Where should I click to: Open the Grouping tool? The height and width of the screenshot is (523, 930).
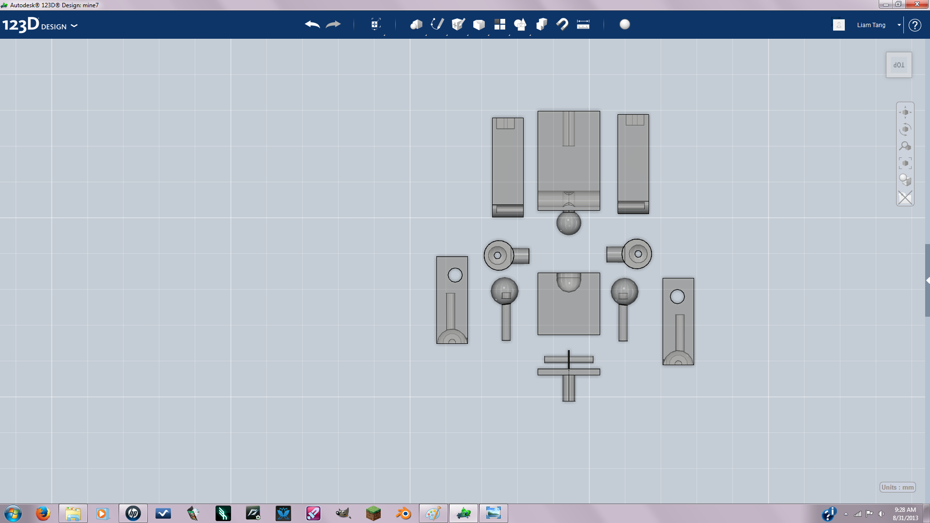point(520,24)
